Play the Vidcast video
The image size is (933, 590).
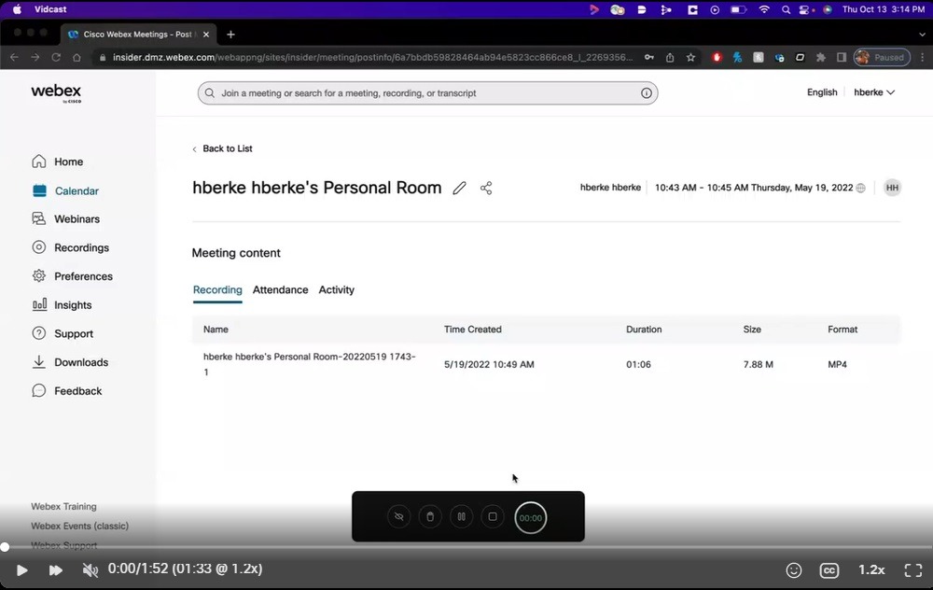pos(21,570)
